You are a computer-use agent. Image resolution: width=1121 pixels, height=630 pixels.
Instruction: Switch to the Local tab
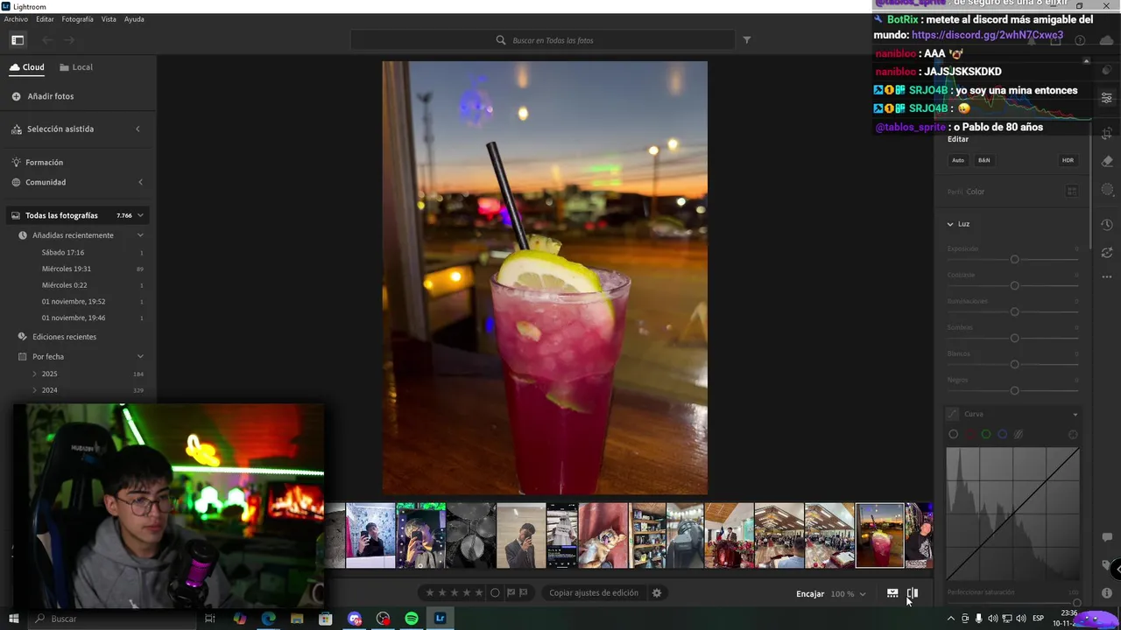click(x=76, y=67)
